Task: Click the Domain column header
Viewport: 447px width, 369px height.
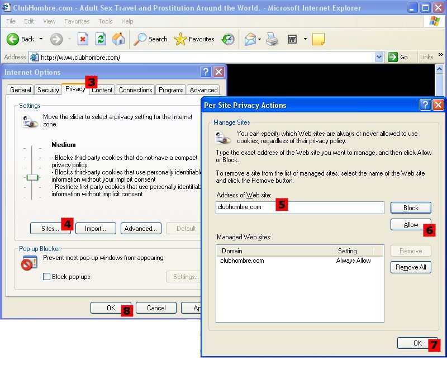Action: pos(274,250)
